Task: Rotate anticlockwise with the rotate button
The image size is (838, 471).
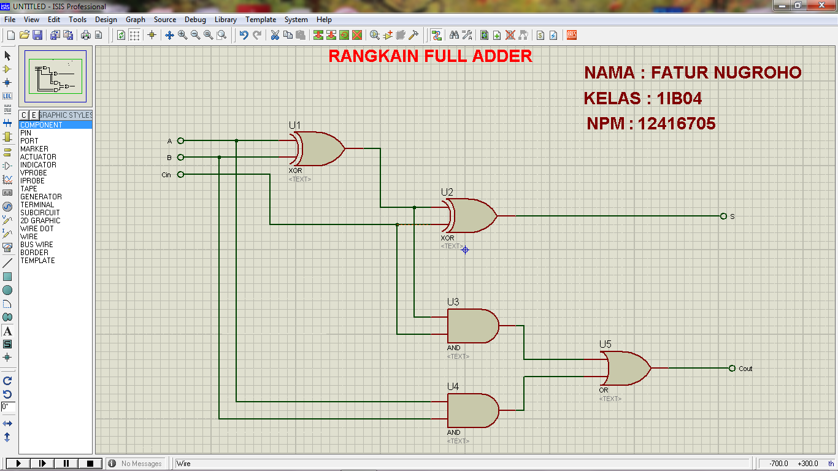Action: click(x=7, y=394)
